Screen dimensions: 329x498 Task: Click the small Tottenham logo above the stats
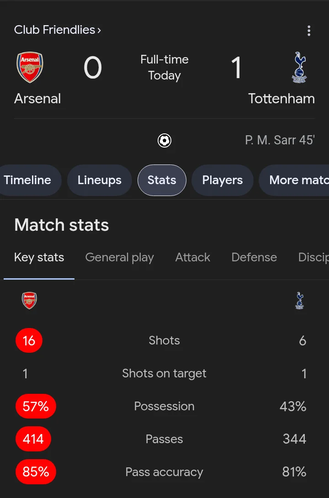tap(299, 301)
